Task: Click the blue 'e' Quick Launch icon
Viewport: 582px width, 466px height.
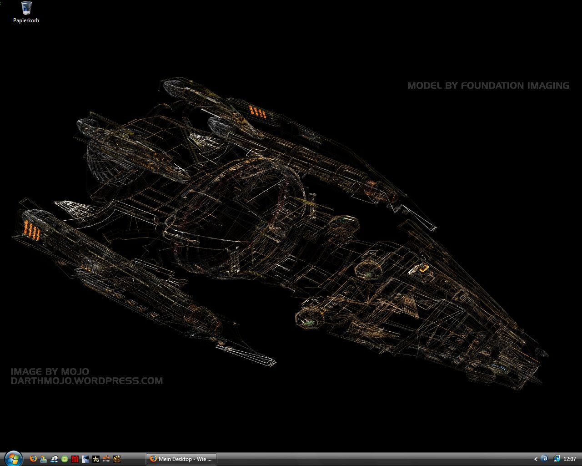Action: click(55, 459)
